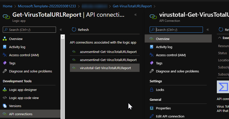
Task: Click the Versions icon
Action: coord(5,106)
